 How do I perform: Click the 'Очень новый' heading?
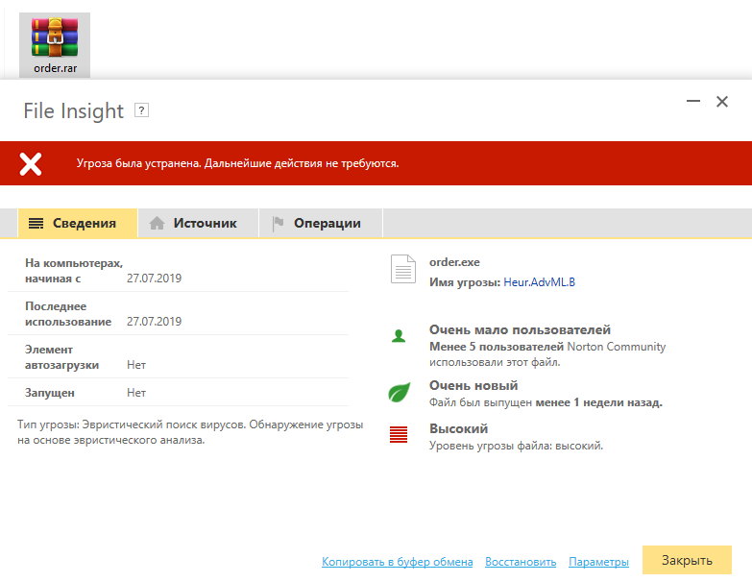pos(473,385)
